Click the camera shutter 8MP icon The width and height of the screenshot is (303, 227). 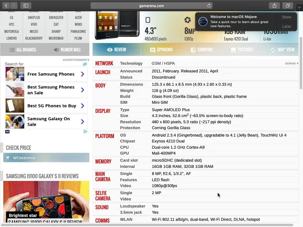[x=187, y=20]
